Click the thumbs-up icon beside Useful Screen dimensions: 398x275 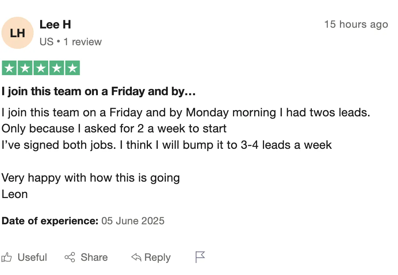7,257
